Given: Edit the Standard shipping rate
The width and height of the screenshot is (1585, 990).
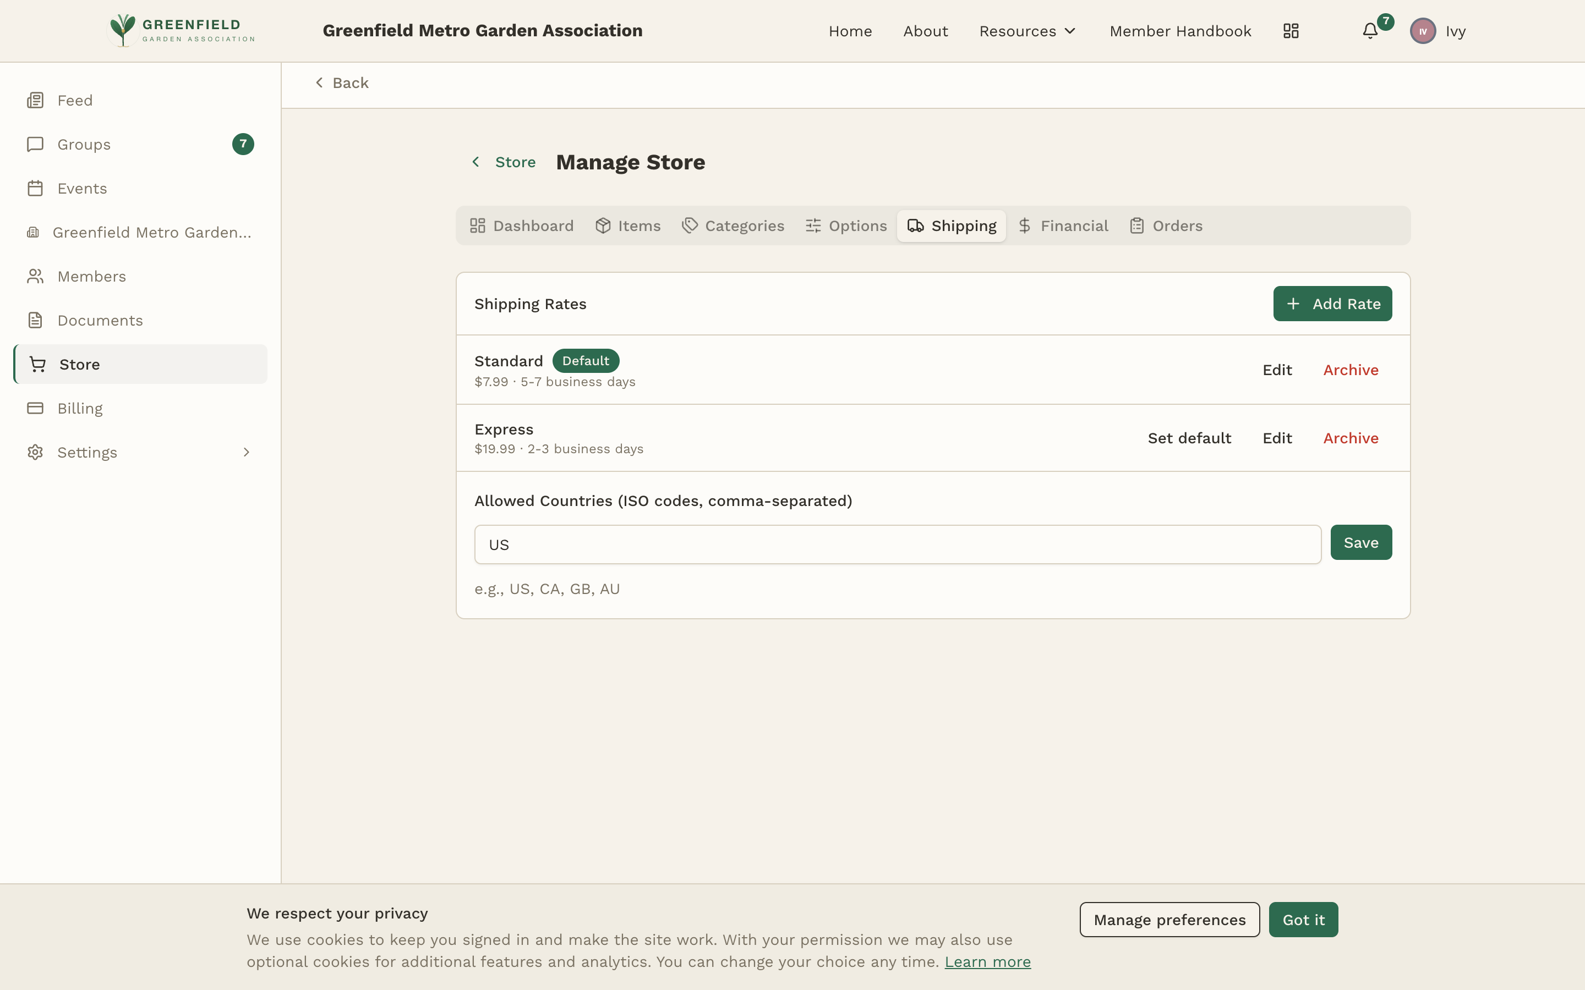Looking at the screenshot, I should click(1277, 370).
